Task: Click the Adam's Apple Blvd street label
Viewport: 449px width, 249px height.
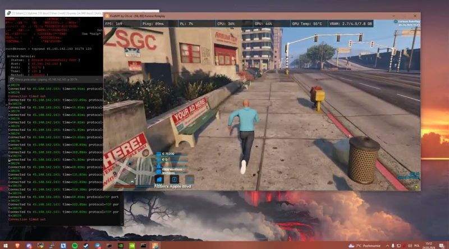Action: tap(173, 186)
